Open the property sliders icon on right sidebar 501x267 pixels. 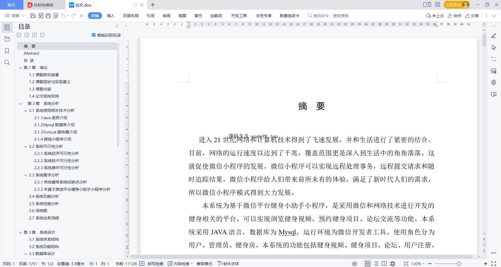[493, 59]
